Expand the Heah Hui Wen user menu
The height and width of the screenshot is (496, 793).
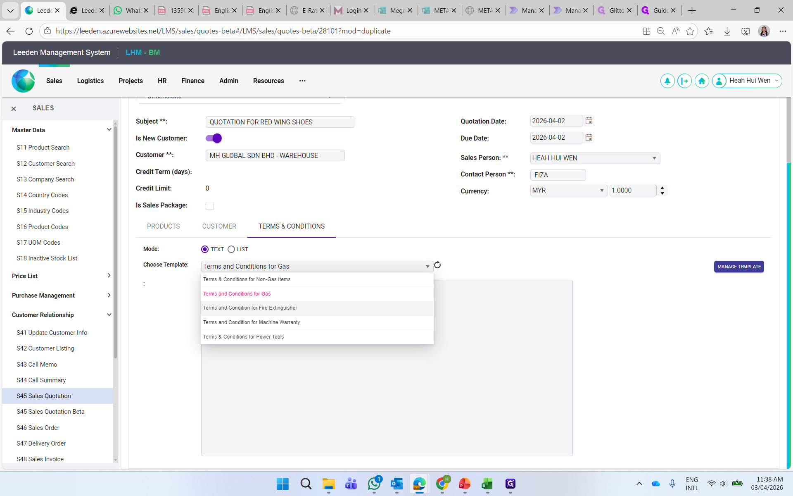pyautogui.click(x=777, y=81)
